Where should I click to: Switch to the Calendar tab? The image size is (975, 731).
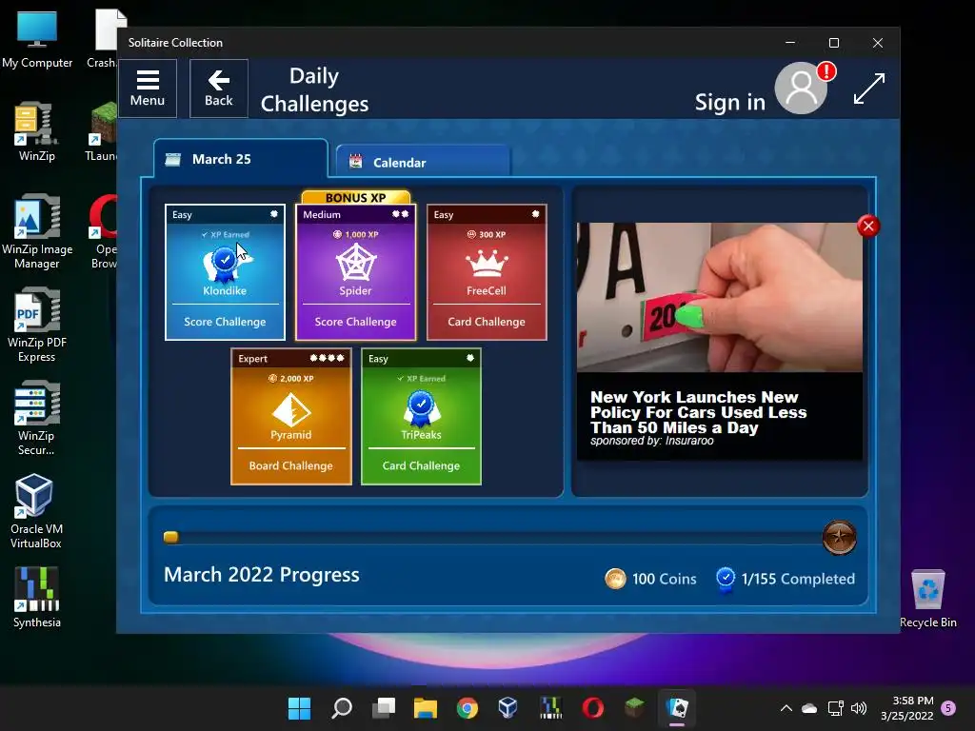click(423, 162)
